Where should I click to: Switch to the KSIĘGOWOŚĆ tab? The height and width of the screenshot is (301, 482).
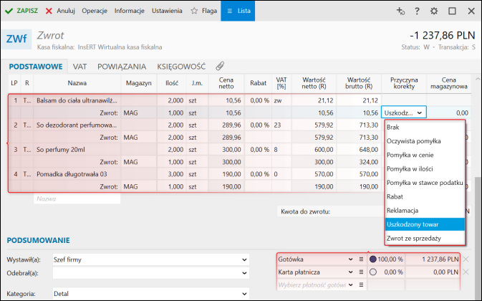click(x=181, y=66)
